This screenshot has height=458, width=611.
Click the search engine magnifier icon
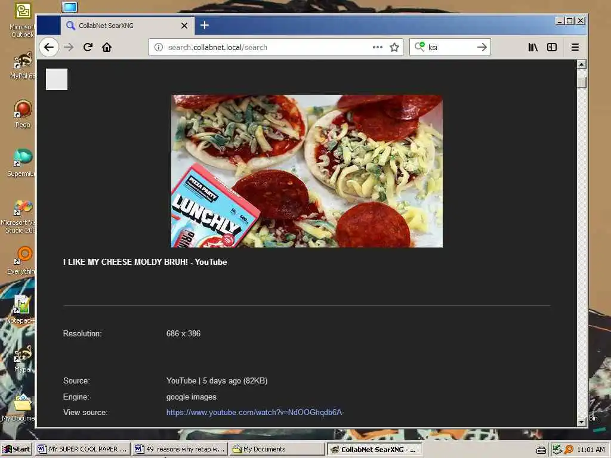tap(419, 47)
